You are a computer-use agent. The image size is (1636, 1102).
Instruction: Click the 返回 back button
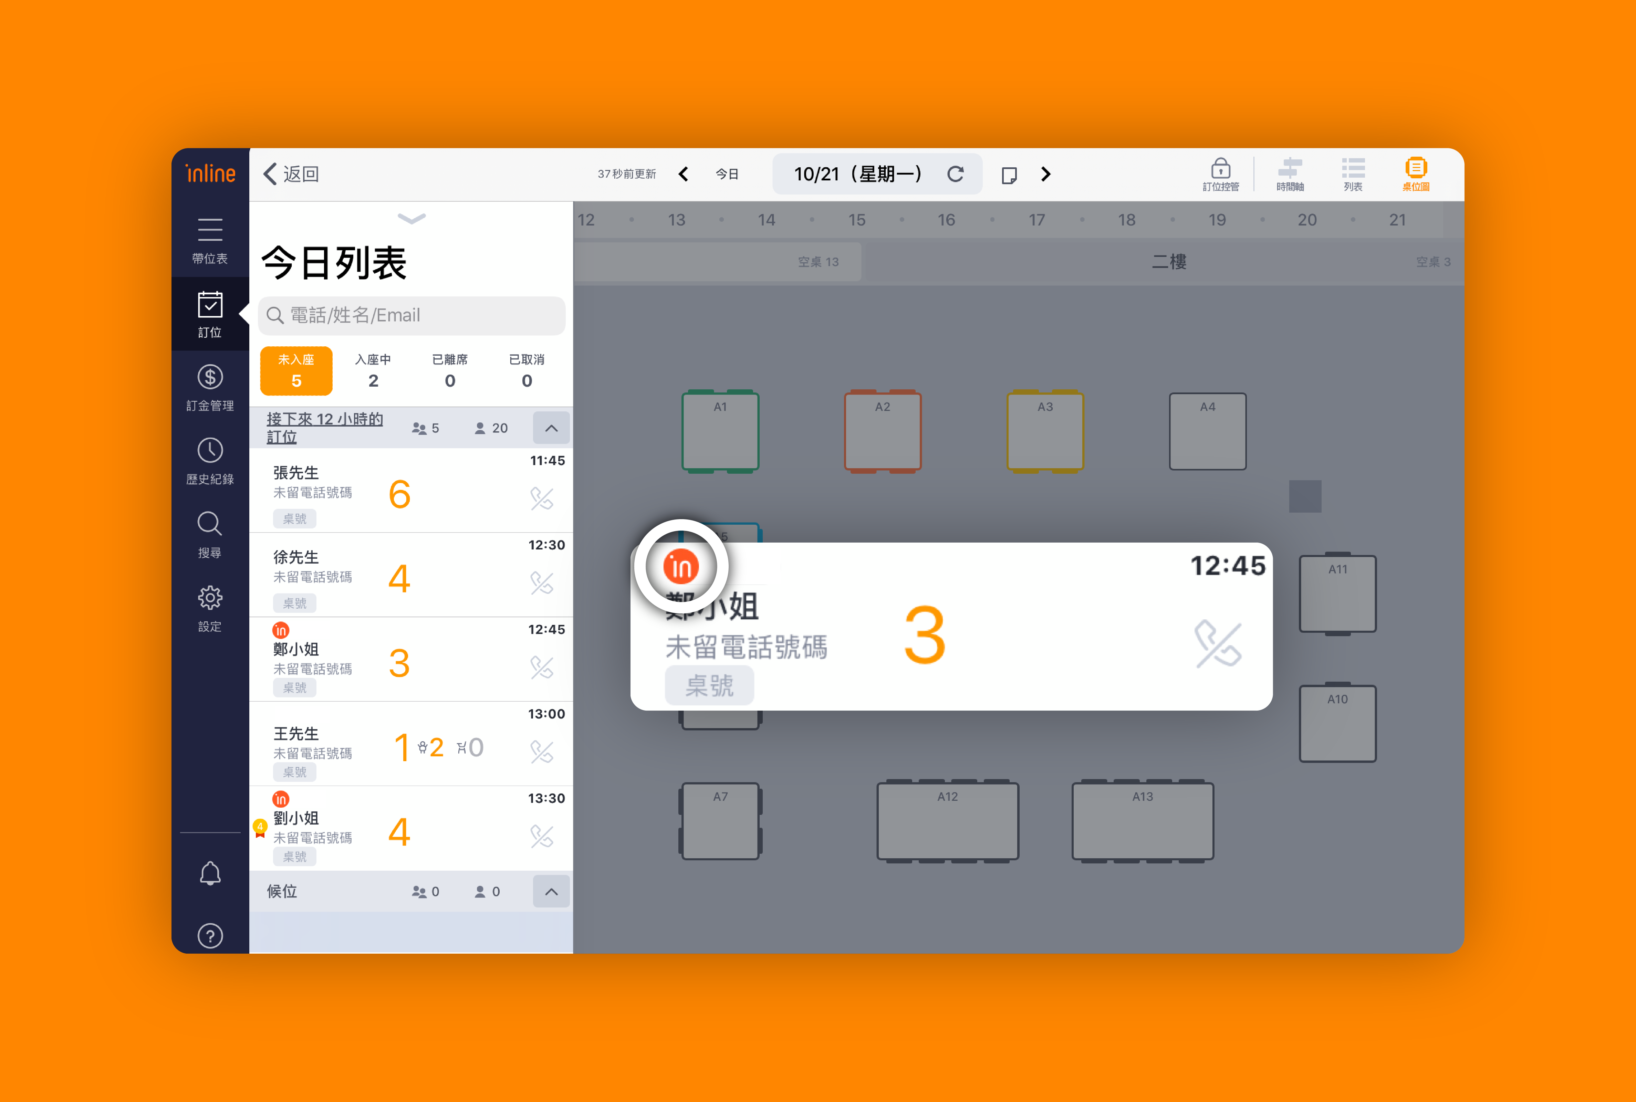(x=292, y=174)
